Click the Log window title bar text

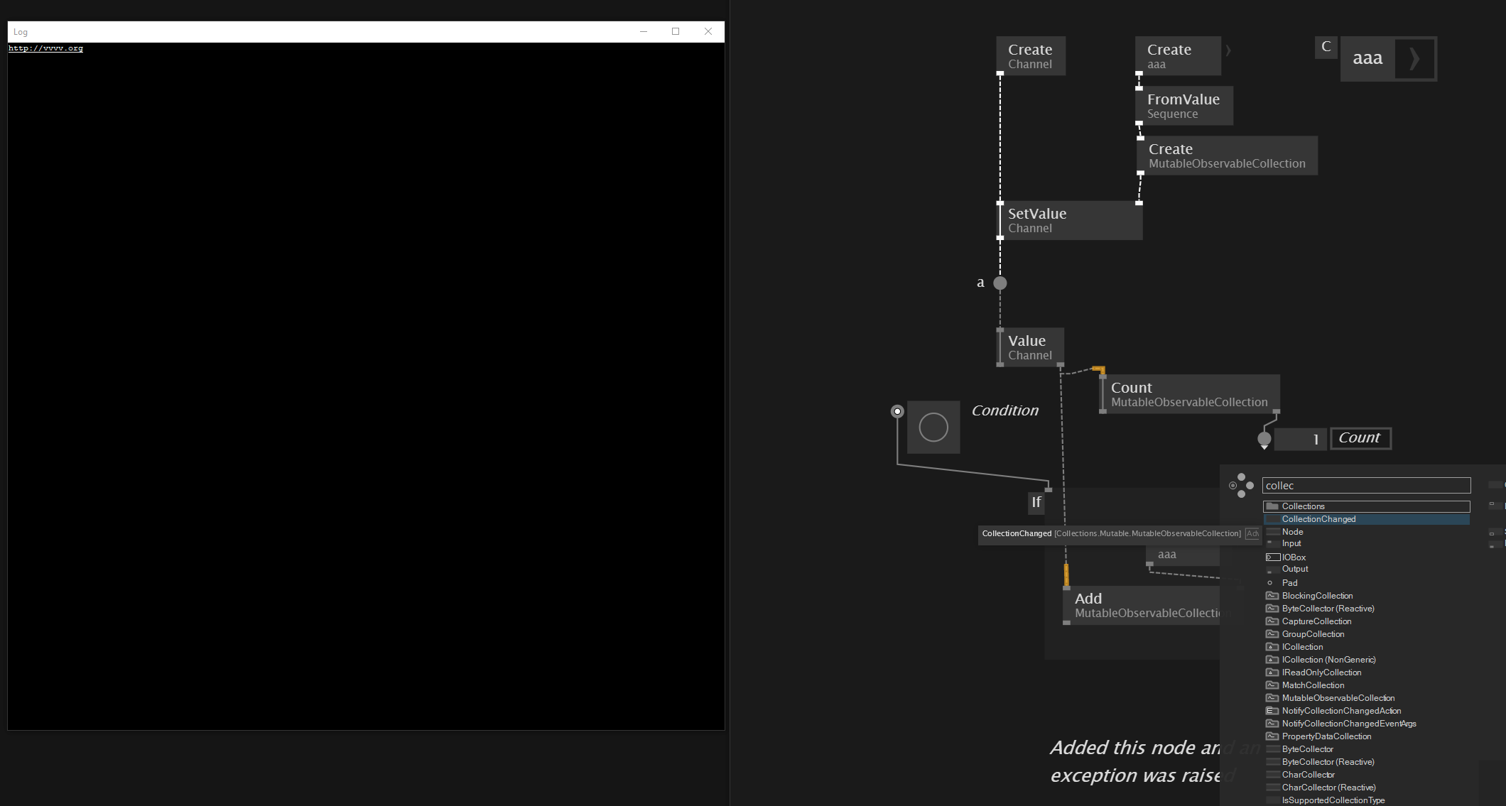(21, 32)
